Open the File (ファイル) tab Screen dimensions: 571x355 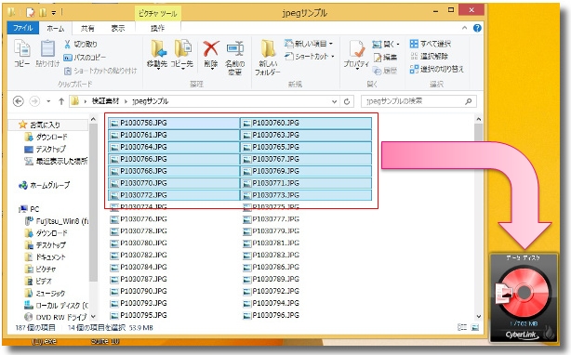pos(23,28)
